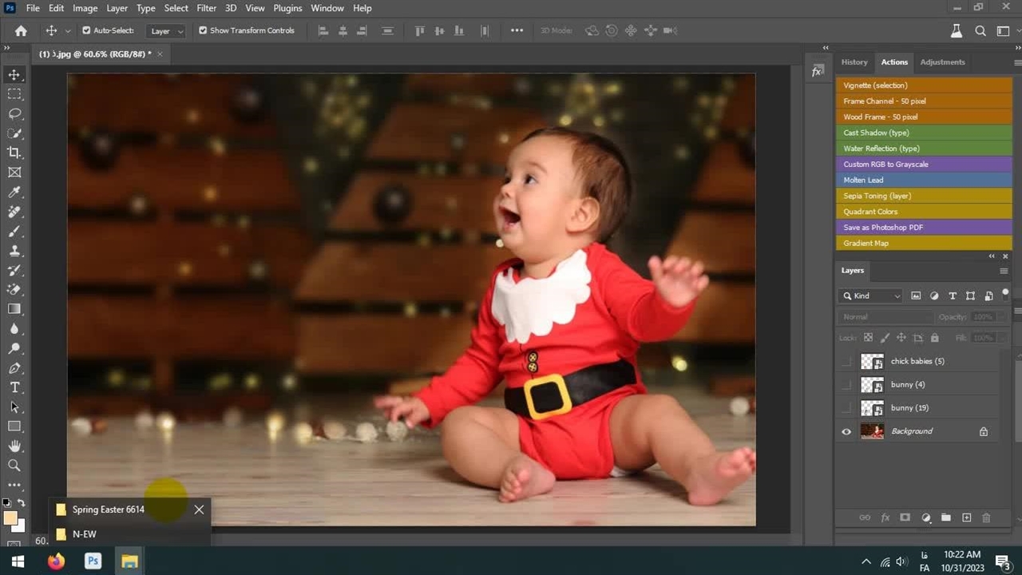1022x575 pixels.
Task: Open the Layers panel options menu
Action: click(x=1004, y=271)
